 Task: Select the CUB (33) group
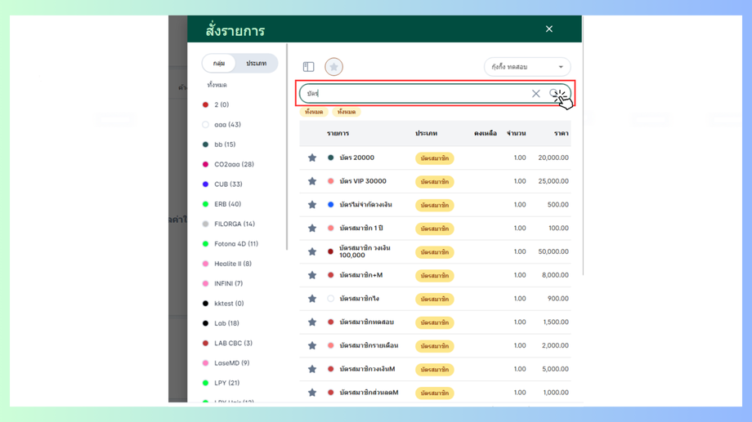[x=228, y=184]
